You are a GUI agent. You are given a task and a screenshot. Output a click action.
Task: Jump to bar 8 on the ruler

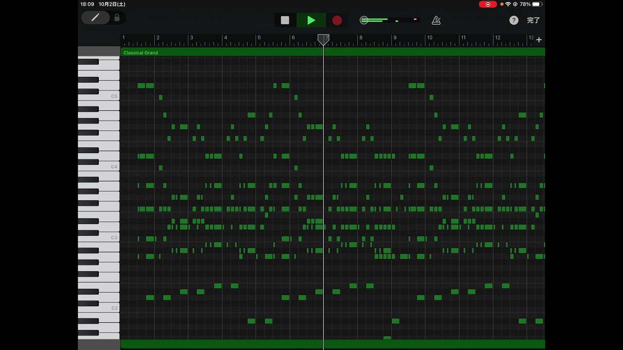point(361,37)
